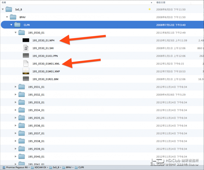The image size is (204, 170).
Task: Click the 195_0530_01.SMI document icon
Action: pos(26,48)
